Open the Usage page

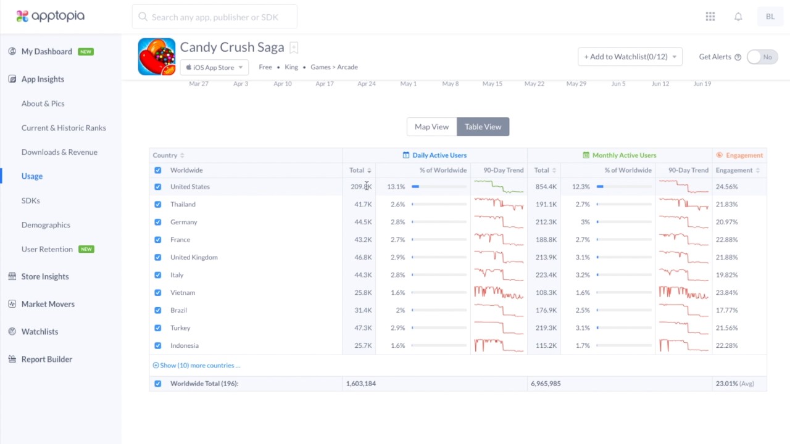[32, 176]
